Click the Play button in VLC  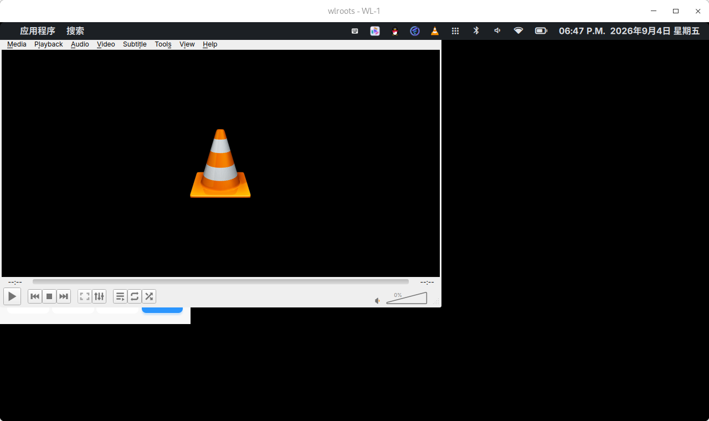tap(12, 296)
